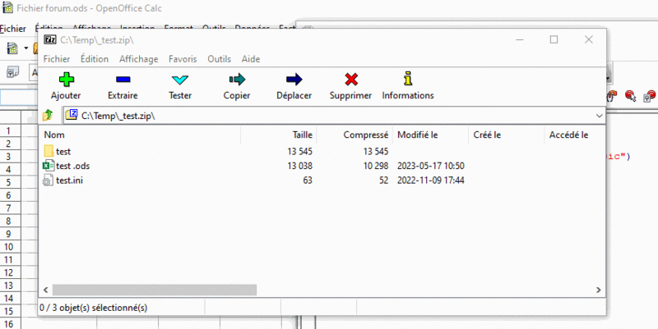This screenshot has height=329, width=658.
Task: Select the test.ini file name
Action: click(69, 180)
